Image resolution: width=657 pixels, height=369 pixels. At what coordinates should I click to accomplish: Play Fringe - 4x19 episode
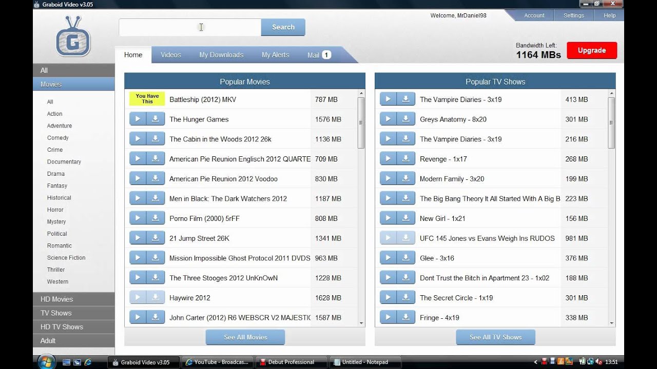pyautogui.click(x=388, y=318)
